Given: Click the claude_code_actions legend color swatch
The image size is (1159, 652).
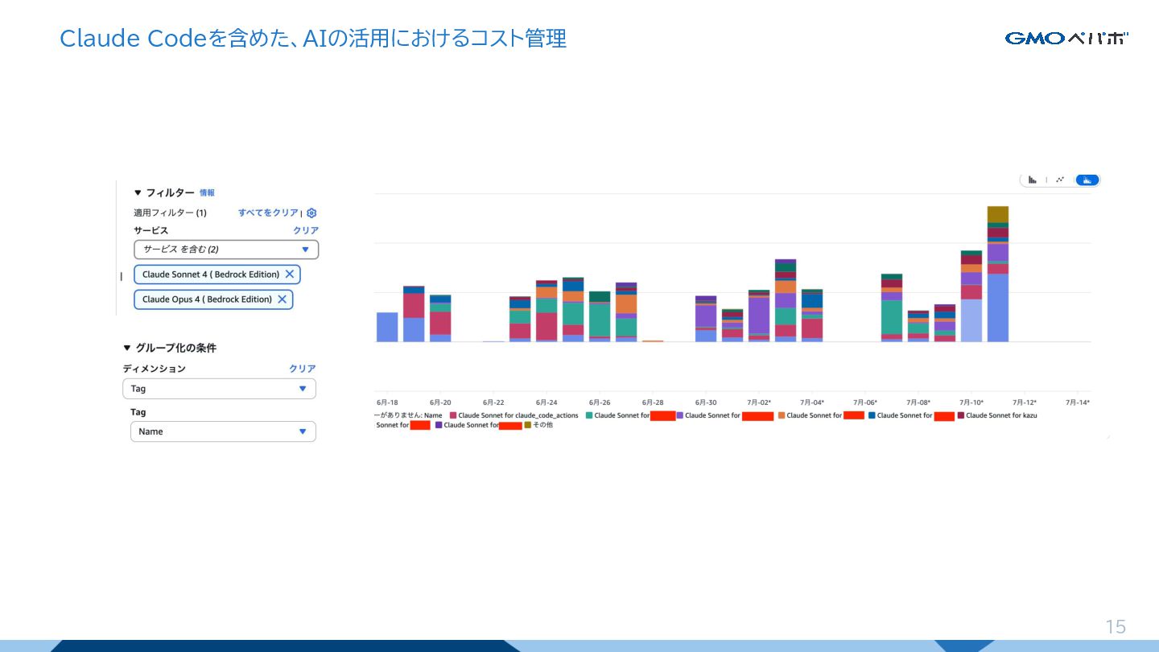Looking at the screenshot, I should (453, 415).
